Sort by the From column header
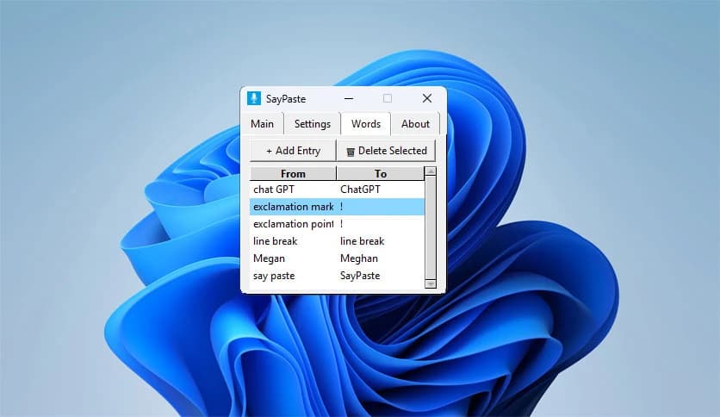Image resolution: width=720 pixels, height=417 pixels. coord(293,173)
